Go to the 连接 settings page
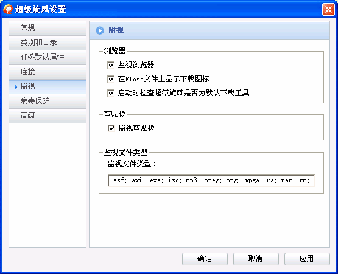The width and height of the screenshot is (338, 274). tap(48, 72)
